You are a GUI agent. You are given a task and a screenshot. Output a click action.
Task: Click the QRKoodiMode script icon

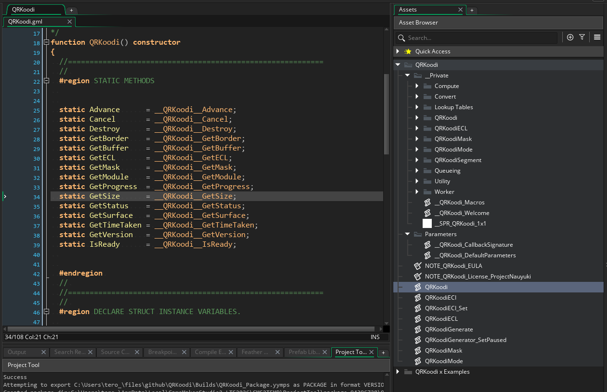[x=418, y=361]
